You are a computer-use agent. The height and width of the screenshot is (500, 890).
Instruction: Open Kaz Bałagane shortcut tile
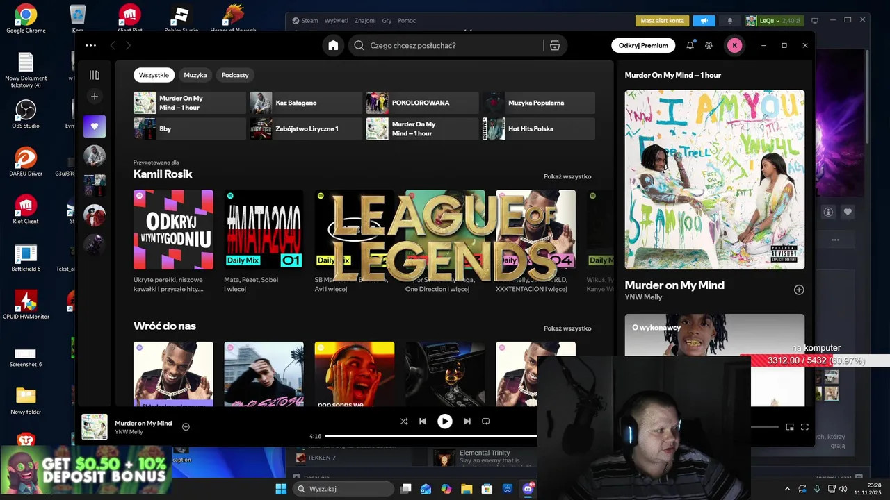[306, 103]
